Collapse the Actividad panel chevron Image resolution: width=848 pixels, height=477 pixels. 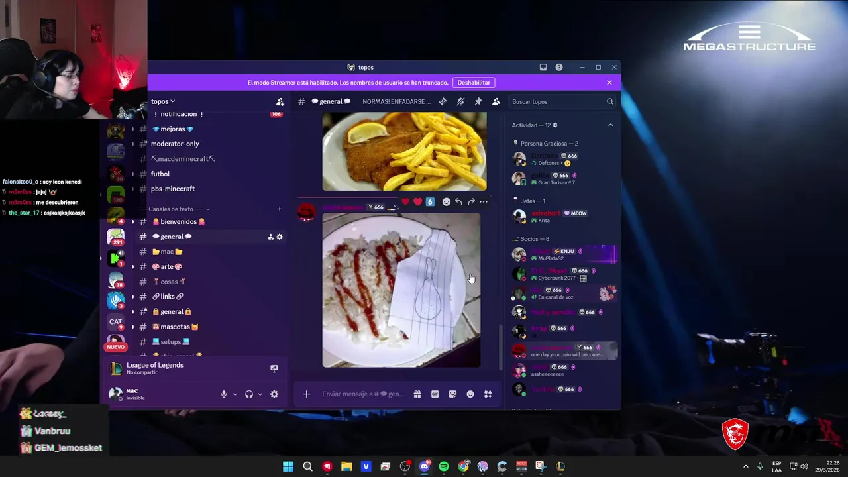pos(611,125)
